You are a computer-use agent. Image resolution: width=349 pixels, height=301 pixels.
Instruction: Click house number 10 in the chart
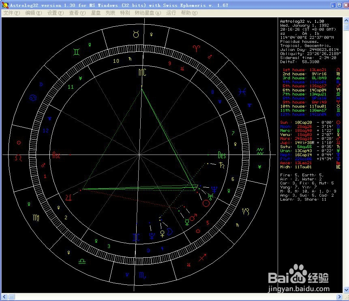[x=116, y=61]
